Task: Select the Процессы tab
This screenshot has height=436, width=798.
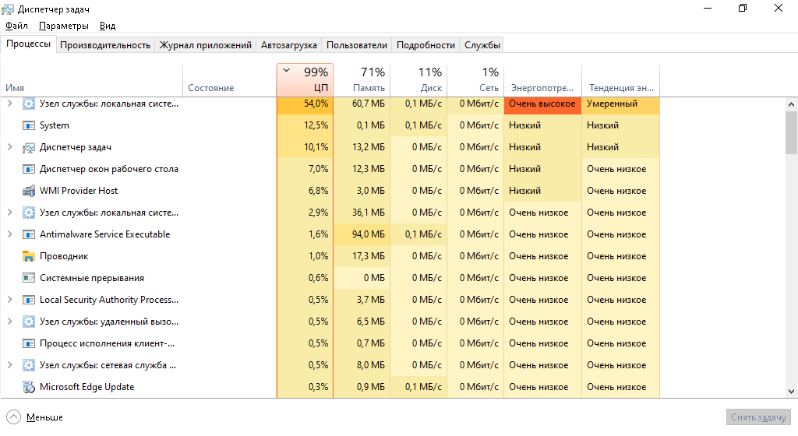Action: tap(29, 44)
